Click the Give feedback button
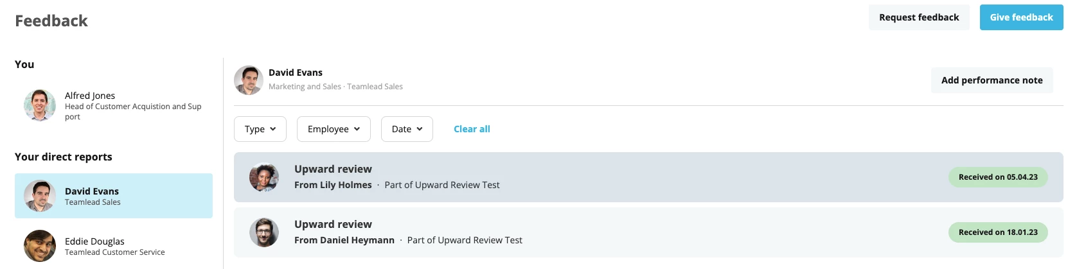Viewport: 1068px width, 269px height. (x=1021, y=17)
